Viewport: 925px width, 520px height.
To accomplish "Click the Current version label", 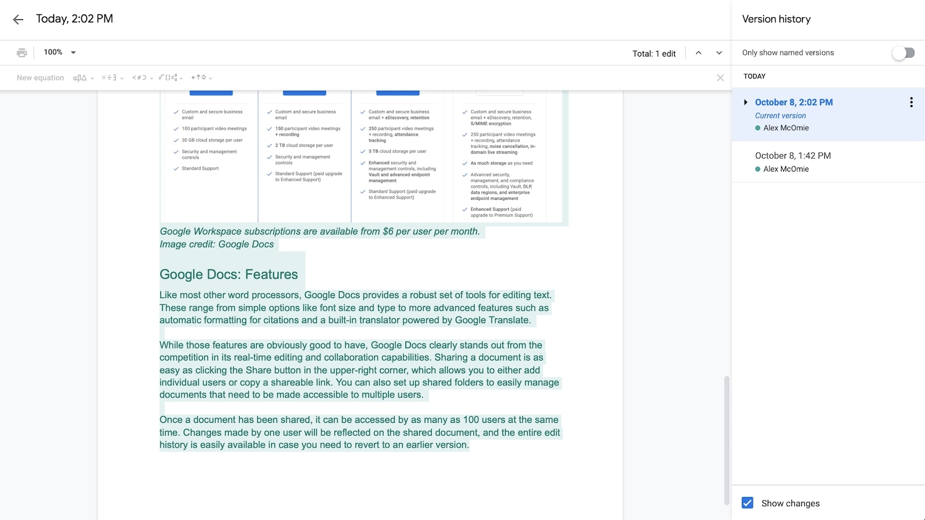I will coord(780,116).
